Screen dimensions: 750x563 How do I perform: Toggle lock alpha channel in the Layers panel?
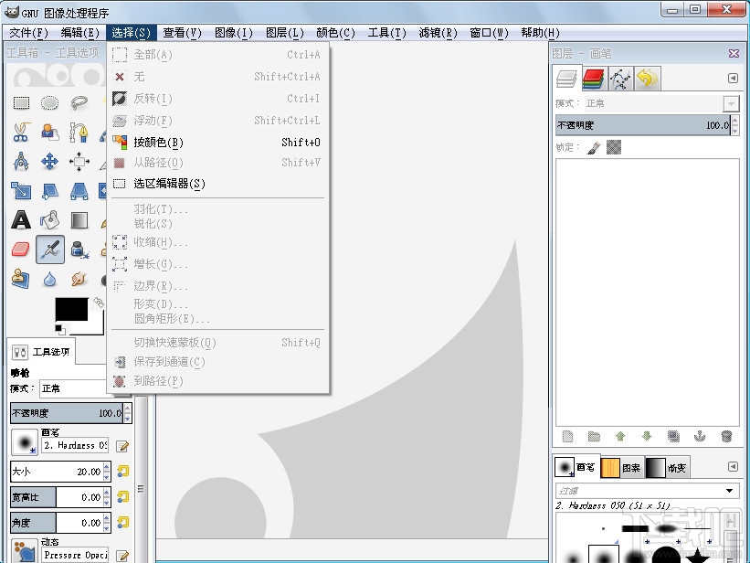coord(613,147)
